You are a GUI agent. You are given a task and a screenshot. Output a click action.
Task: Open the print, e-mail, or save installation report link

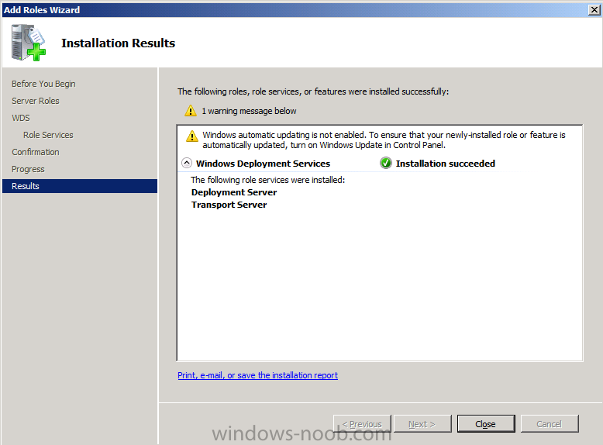[x=257, y=375]
